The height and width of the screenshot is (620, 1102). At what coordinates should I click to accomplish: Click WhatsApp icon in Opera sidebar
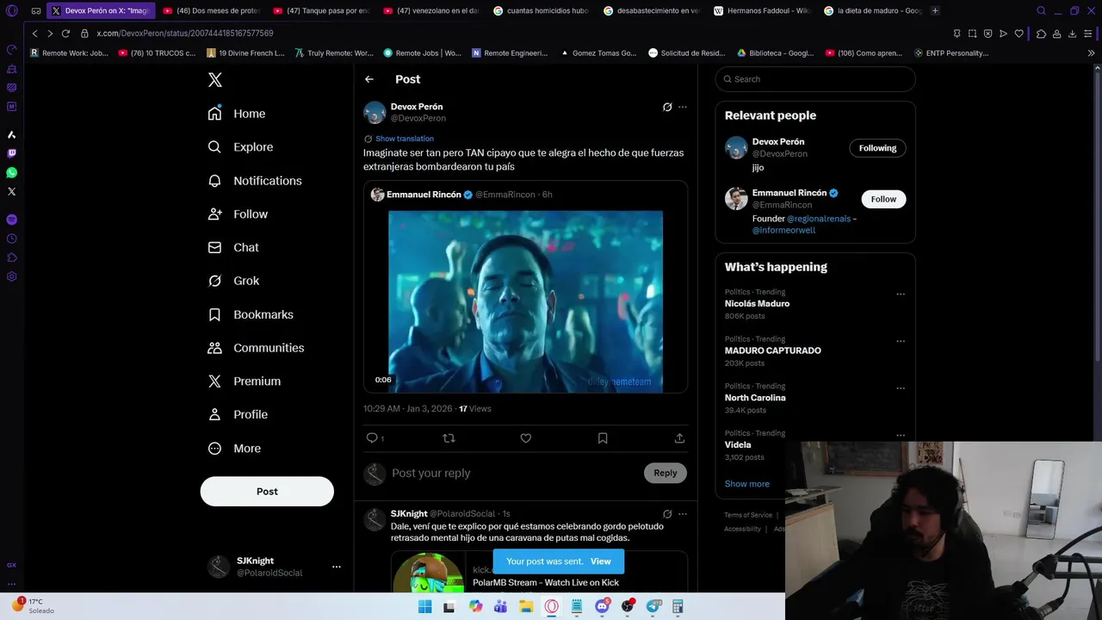click(x=11, y=173)
